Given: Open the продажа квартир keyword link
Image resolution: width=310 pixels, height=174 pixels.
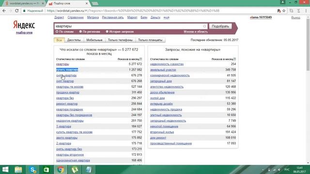Looking at the screenshot, I should coord(68,92).
